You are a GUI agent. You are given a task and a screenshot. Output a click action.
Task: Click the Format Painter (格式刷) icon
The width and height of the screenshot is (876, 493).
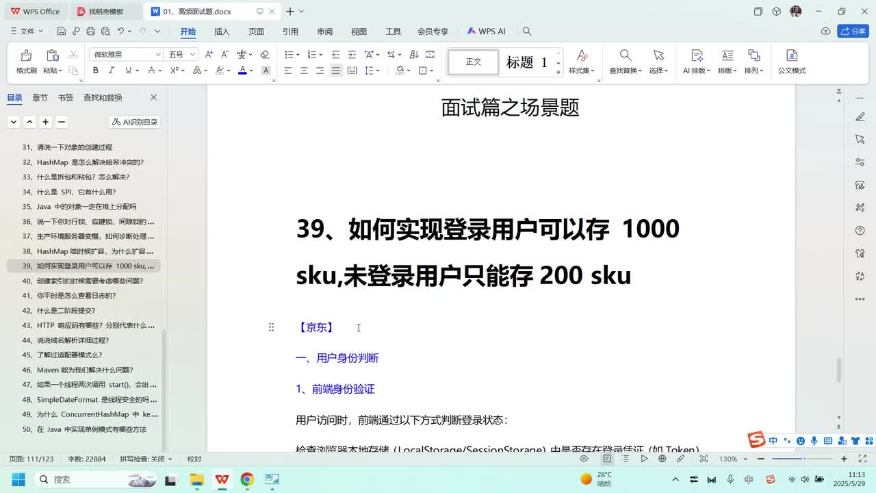pyautogui.click(x=26, y=55)
